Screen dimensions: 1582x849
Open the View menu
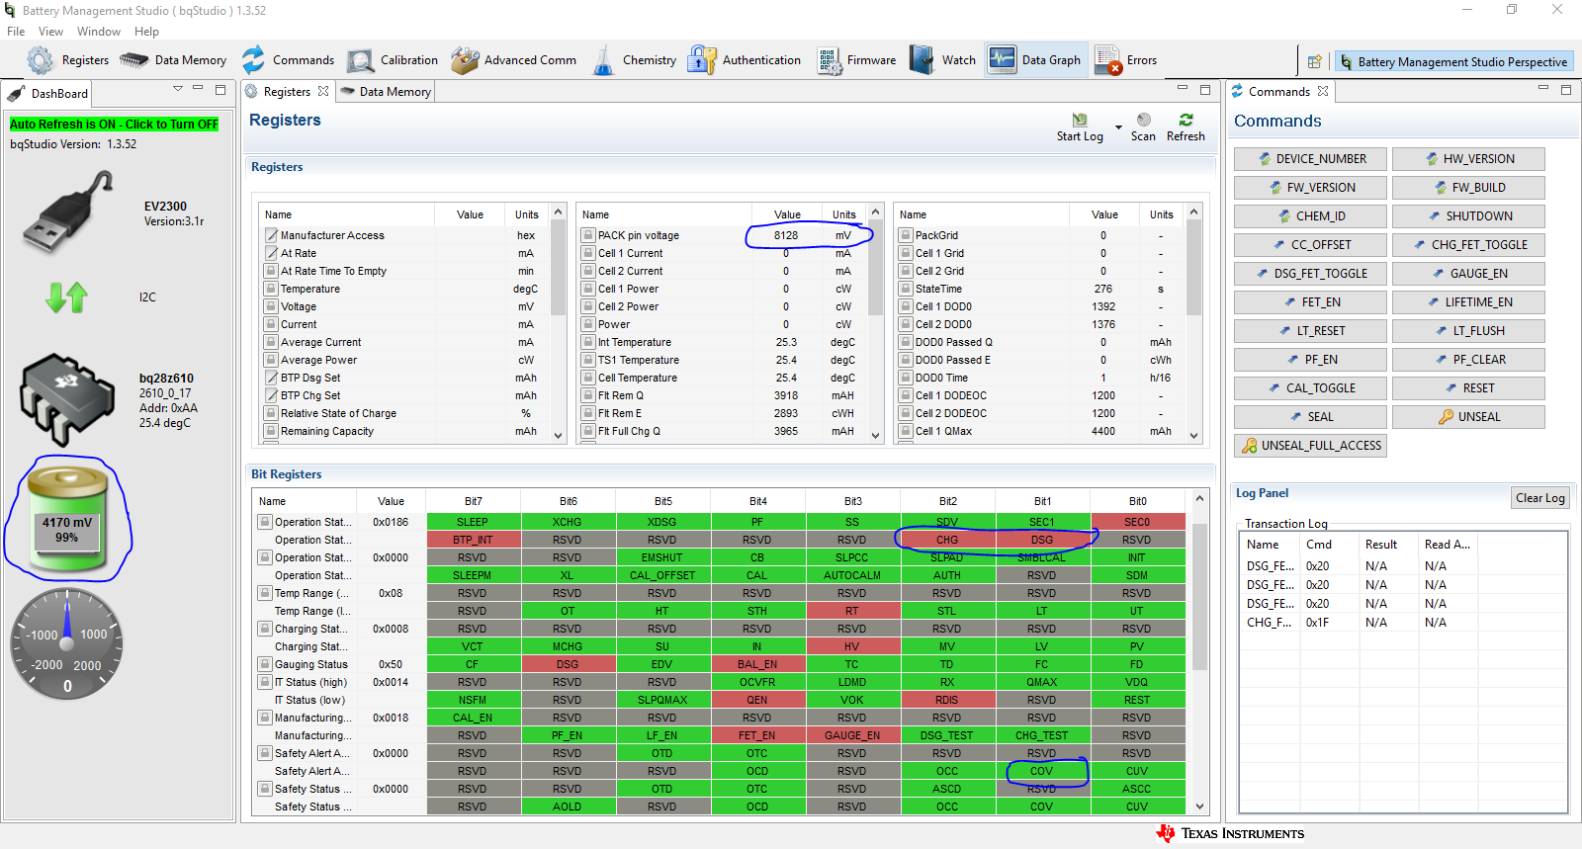[50, 32]
